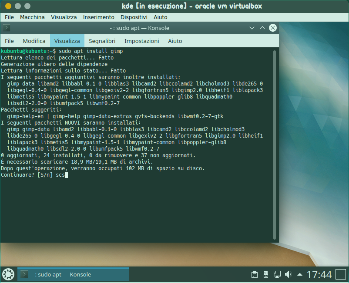This screenshot has width=349, height=283.
Task: Open the Impostazioni menu
Action: (x=141, y=41)
